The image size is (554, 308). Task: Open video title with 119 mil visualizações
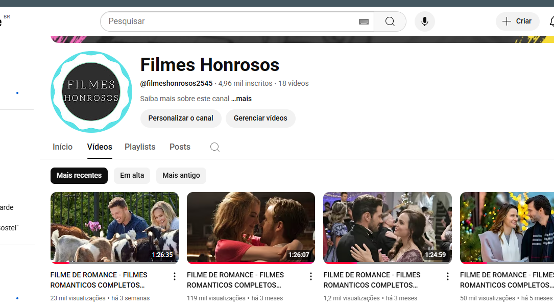click(x=235, y=280)
